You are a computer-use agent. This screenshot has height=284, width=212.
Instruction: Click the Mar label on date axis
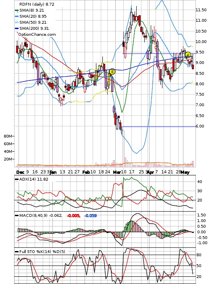pos(117,172)
